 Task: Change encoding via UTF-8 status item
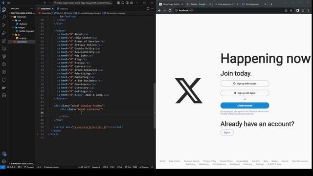[105, 167]
